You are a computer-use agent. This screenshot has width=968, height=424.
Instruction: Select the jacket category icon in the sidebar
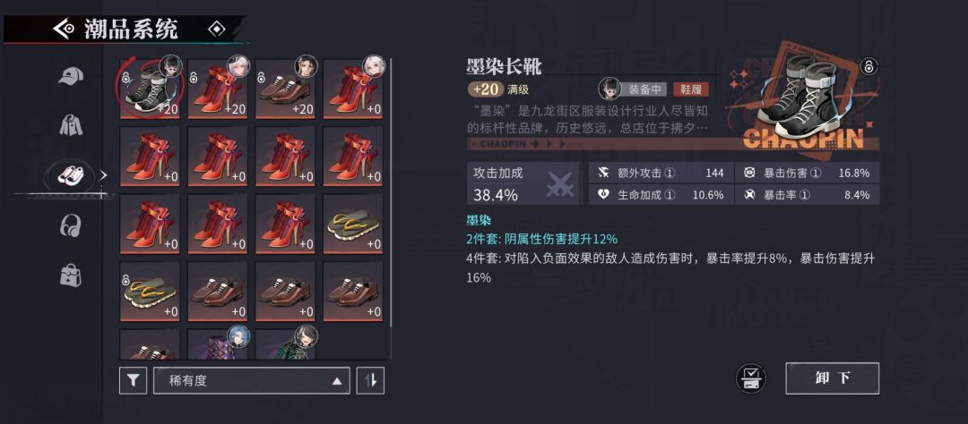tap(71, 124)
